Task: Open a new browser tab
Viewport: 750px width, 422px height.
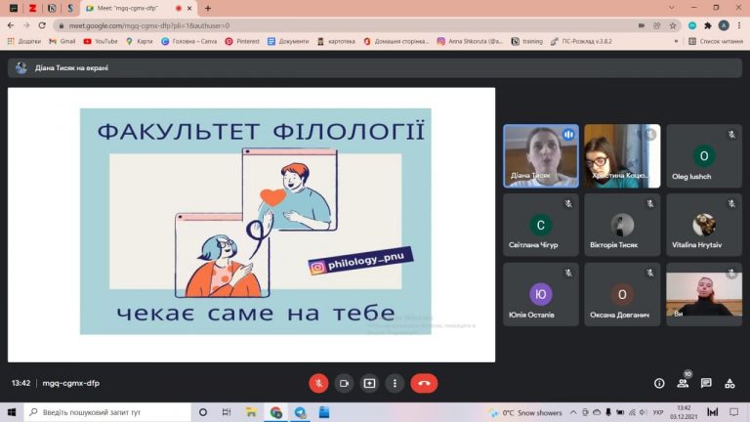Action: (208, 8)
